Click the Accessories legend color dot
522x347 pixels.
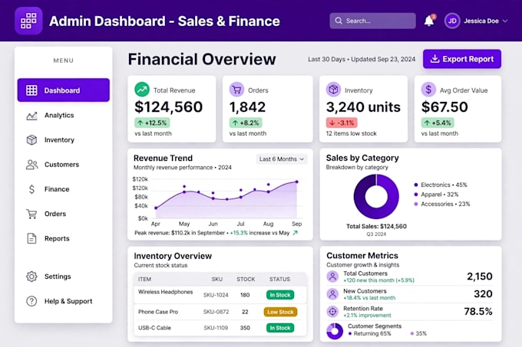[x=416, y=205]
